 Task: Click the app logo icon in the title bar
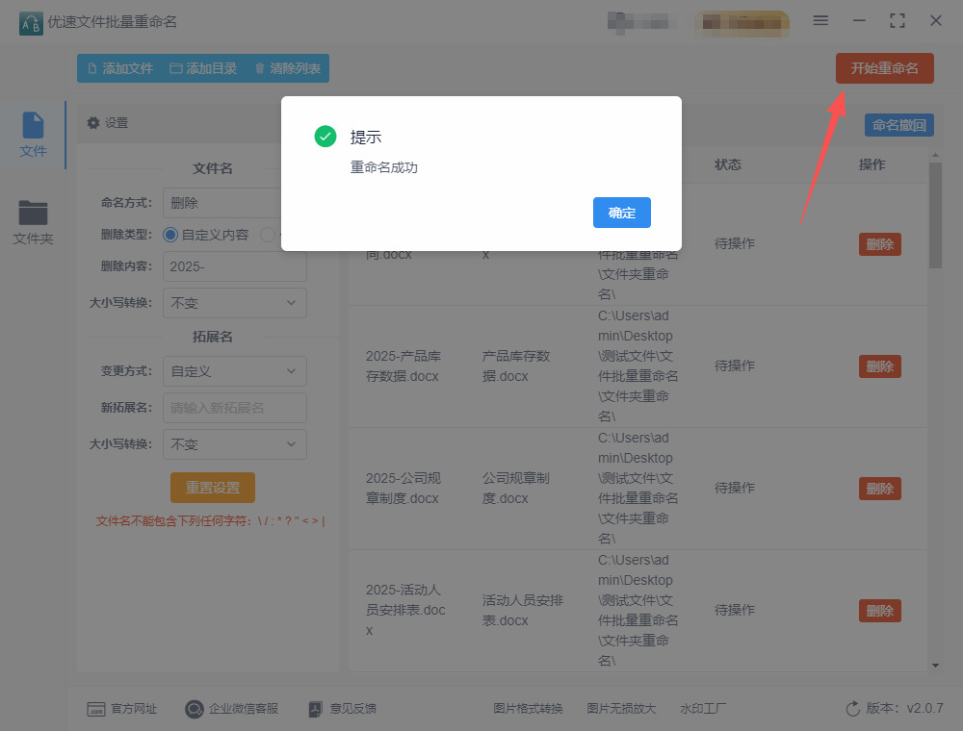(x=31, y=23)
